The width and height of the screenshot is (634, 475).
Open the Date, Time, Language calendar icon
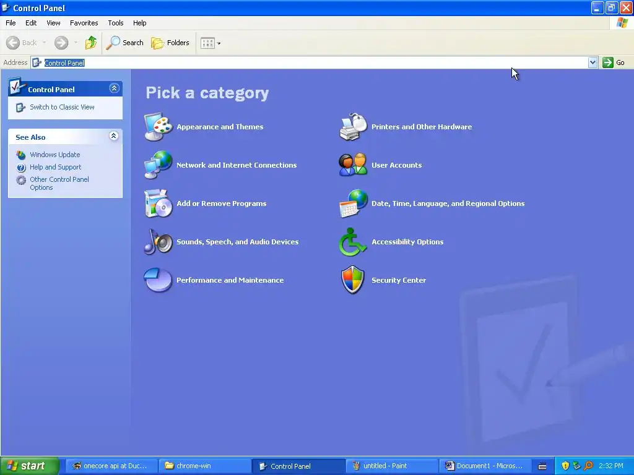[353, 203]
